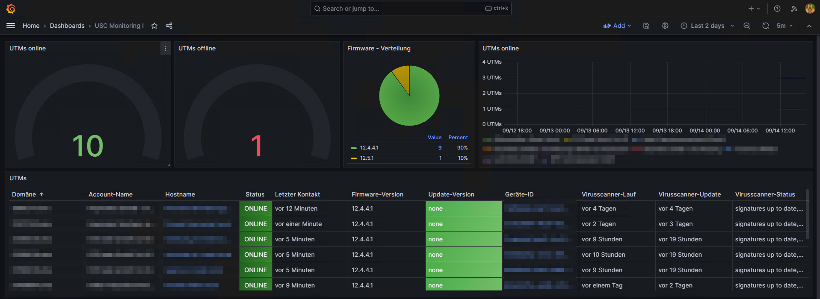Image resolution: width=820 pixels, height=299 pixels.
Task: Open the news RSS feed icon
Action: pyautogui.click(x=794, y=9)
